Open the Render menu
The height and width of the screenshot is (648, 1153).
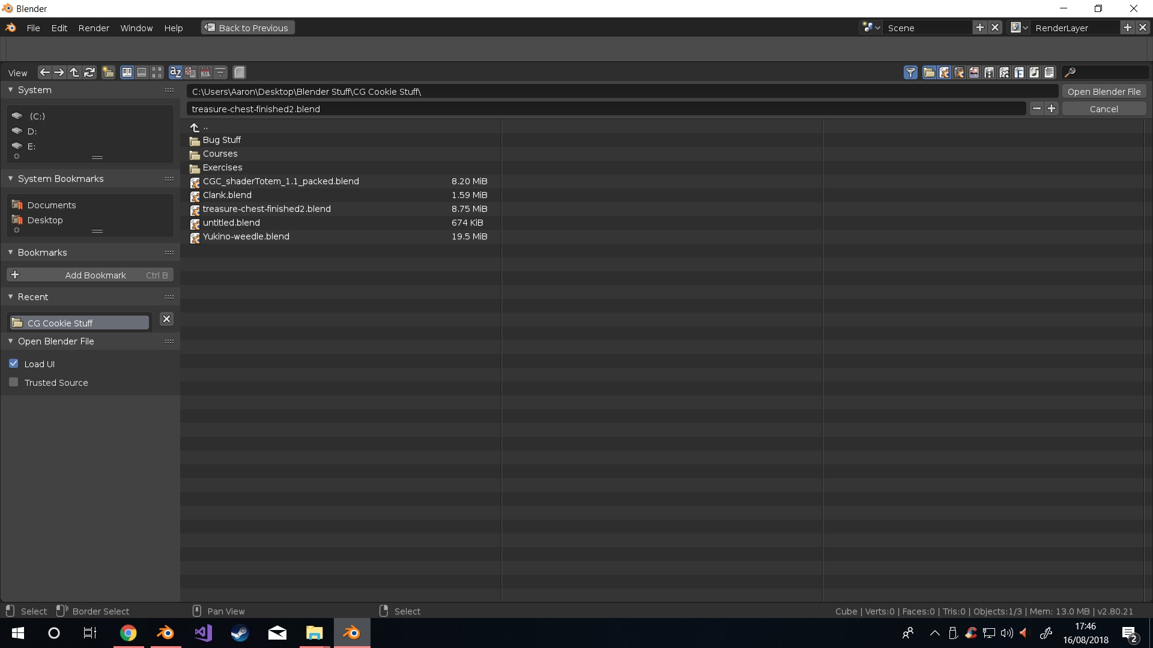(x=94, y=28)
